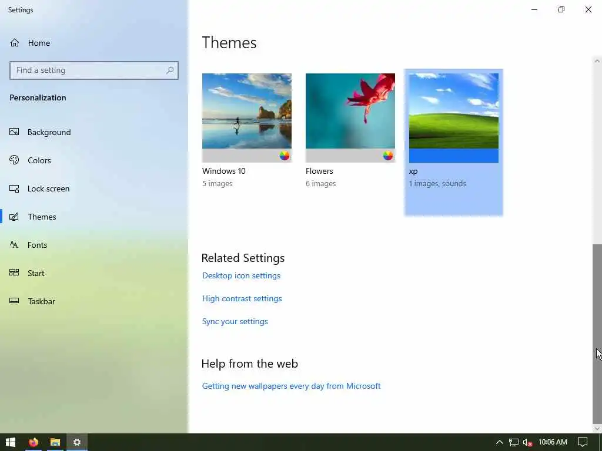Click the Themes brush icon
602x451 pixels.
pos(14,217)
